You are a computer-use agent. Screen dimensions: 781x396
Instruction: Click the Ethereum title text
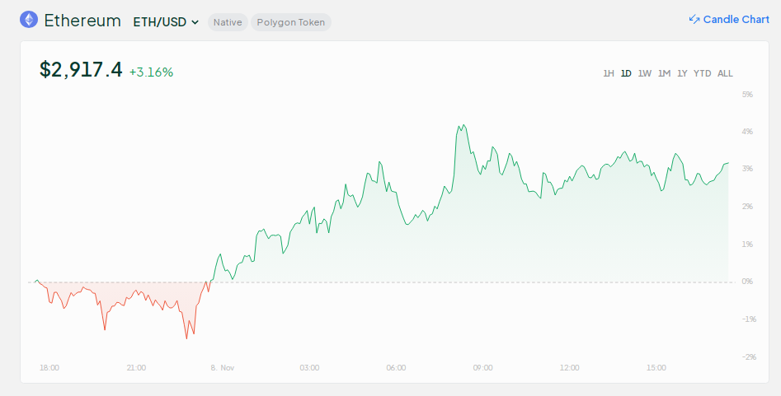pyautogui.click(x=82, y=21)
